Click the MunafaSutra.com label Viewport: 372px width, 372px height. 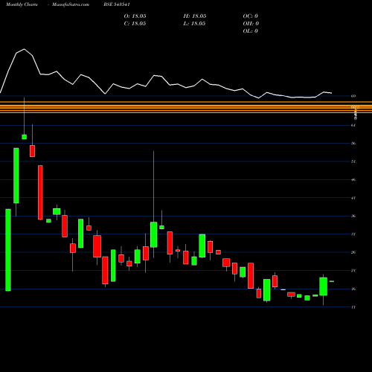(x=71, y=4)
